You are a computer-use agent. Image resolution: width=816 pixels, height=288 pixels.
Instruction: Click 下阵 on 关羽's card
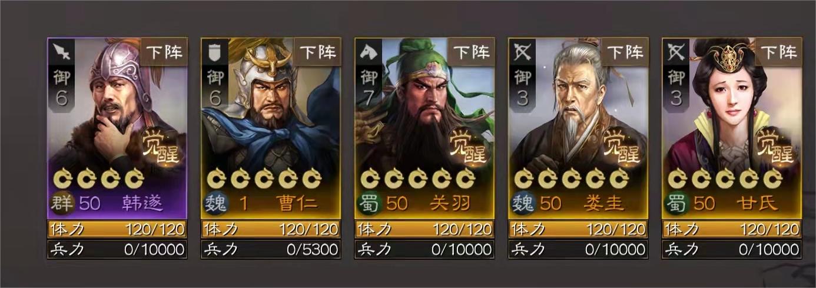click(471, 51)
